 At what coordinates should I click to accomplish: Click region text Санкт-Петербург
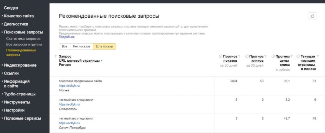coord(72,128)
